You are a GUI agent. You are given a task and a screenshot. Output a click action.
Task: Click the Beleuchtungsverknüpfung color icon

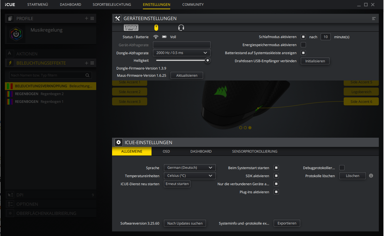pos(10,86)
